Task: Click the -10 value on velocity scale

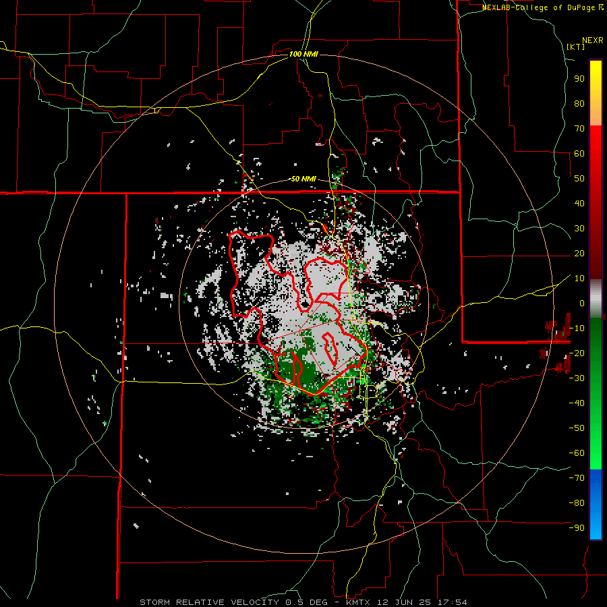Action: (577, 328)
